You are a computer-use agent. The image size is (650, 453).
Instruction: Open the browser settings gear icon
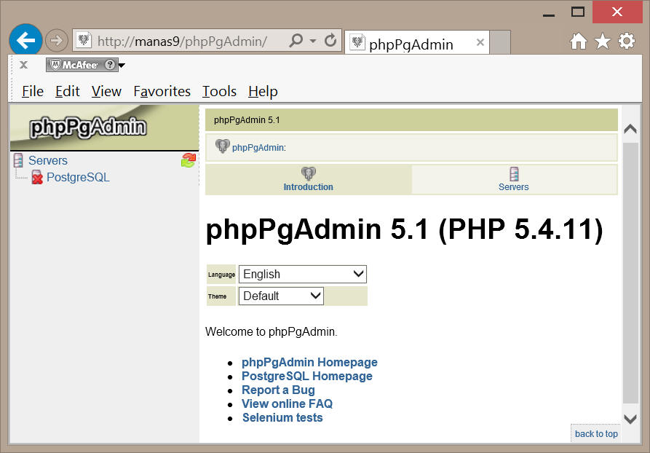click(x=627, y=42)
